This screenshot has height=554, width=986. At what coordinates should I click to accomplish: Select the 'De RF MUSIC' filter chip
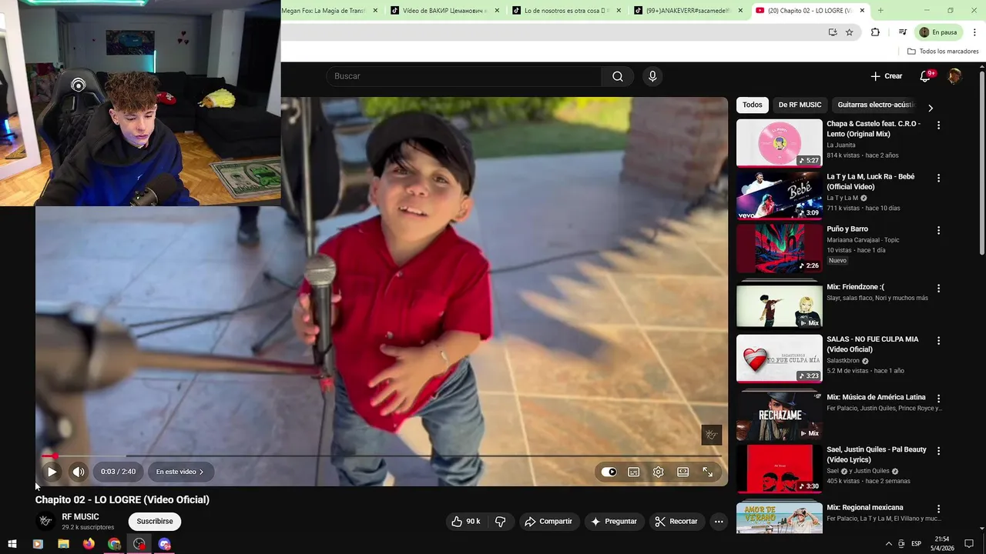[x=800, y=105]
